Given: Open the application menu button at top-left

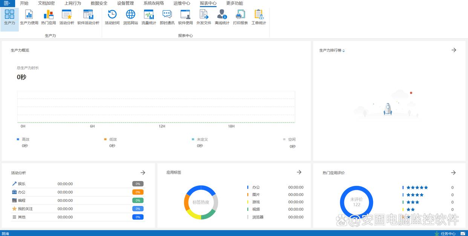Looking at the screenshot, I should pos(7,3).
